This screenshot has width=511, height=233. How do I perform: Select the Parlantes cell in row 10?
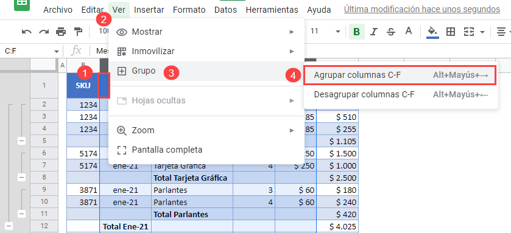[x=192, y=202]
